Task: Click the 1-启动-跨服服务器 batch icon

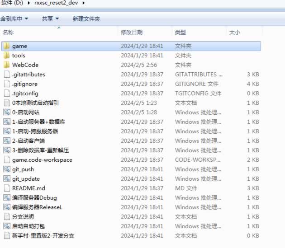Action: tap(7, 131)
